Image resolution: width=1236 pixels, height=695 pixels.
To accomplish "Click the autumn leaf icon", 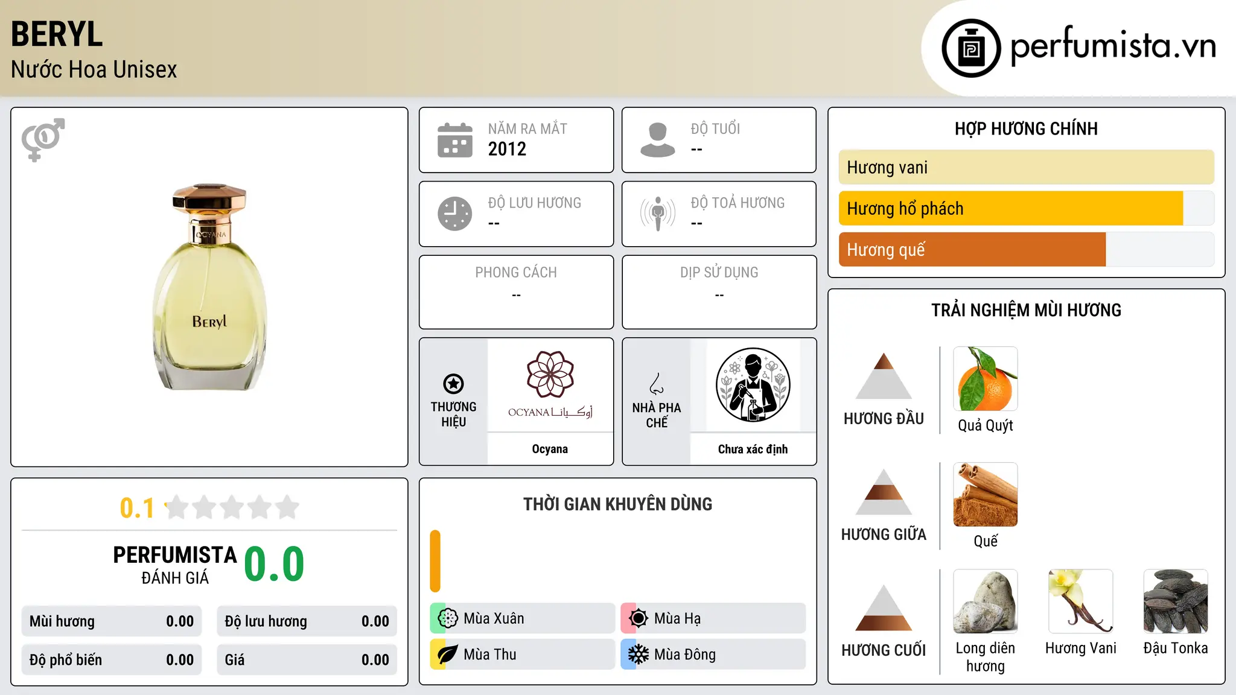I will (x=448, y=655).
